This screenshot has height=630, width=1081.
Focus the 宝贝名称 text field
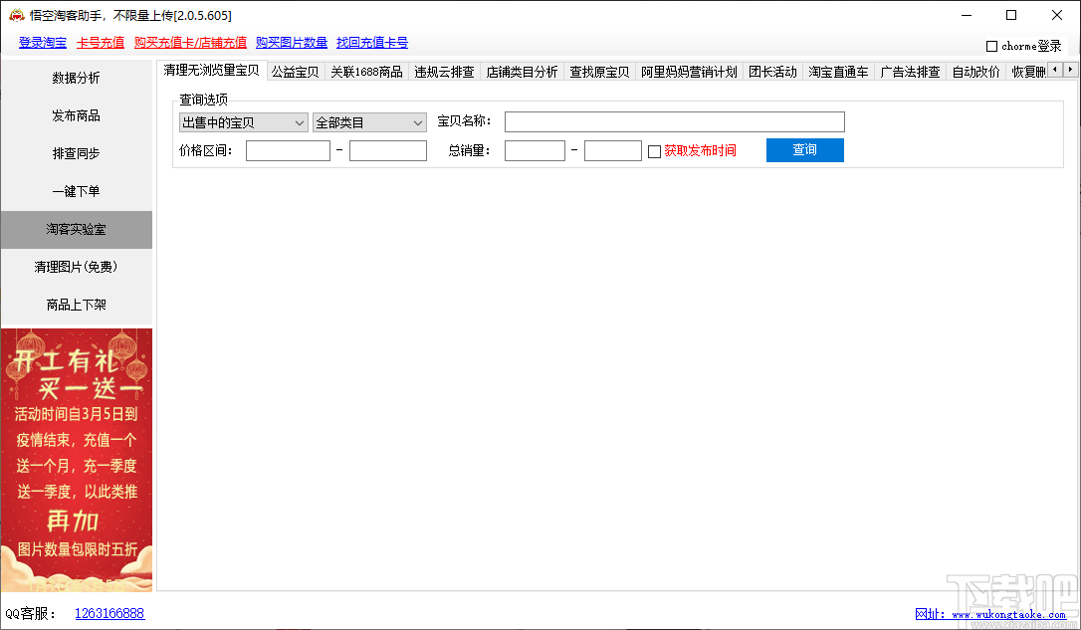[674, 122]
